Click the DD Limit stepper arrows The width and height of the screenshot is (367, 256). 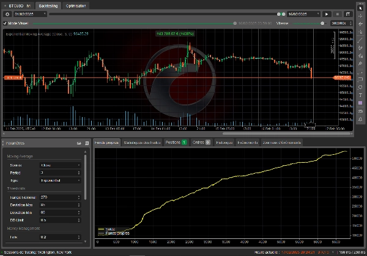79,220
